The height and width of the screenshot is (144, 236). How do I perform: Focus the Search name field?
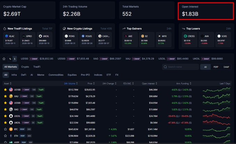click(x=180, y=67)
